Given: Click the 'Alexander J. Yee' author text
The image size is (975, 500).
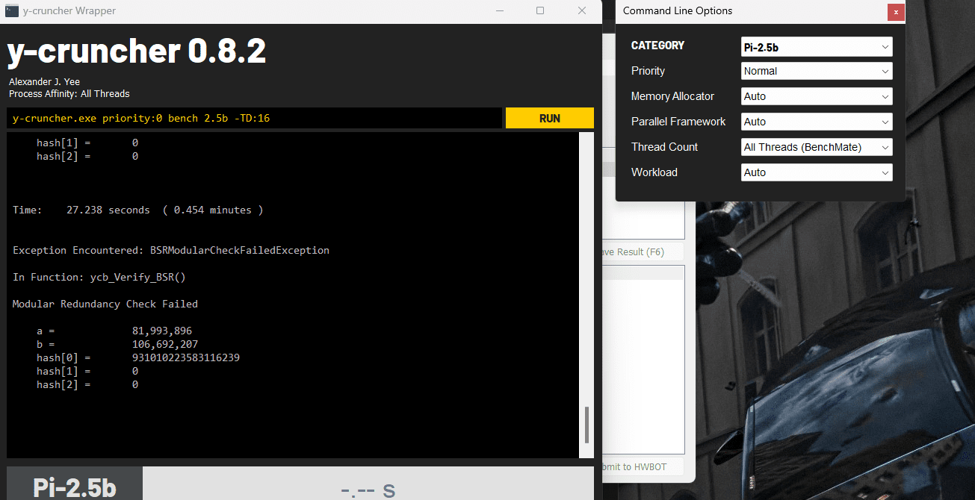Looking at the screenshot, I should 44,82.
